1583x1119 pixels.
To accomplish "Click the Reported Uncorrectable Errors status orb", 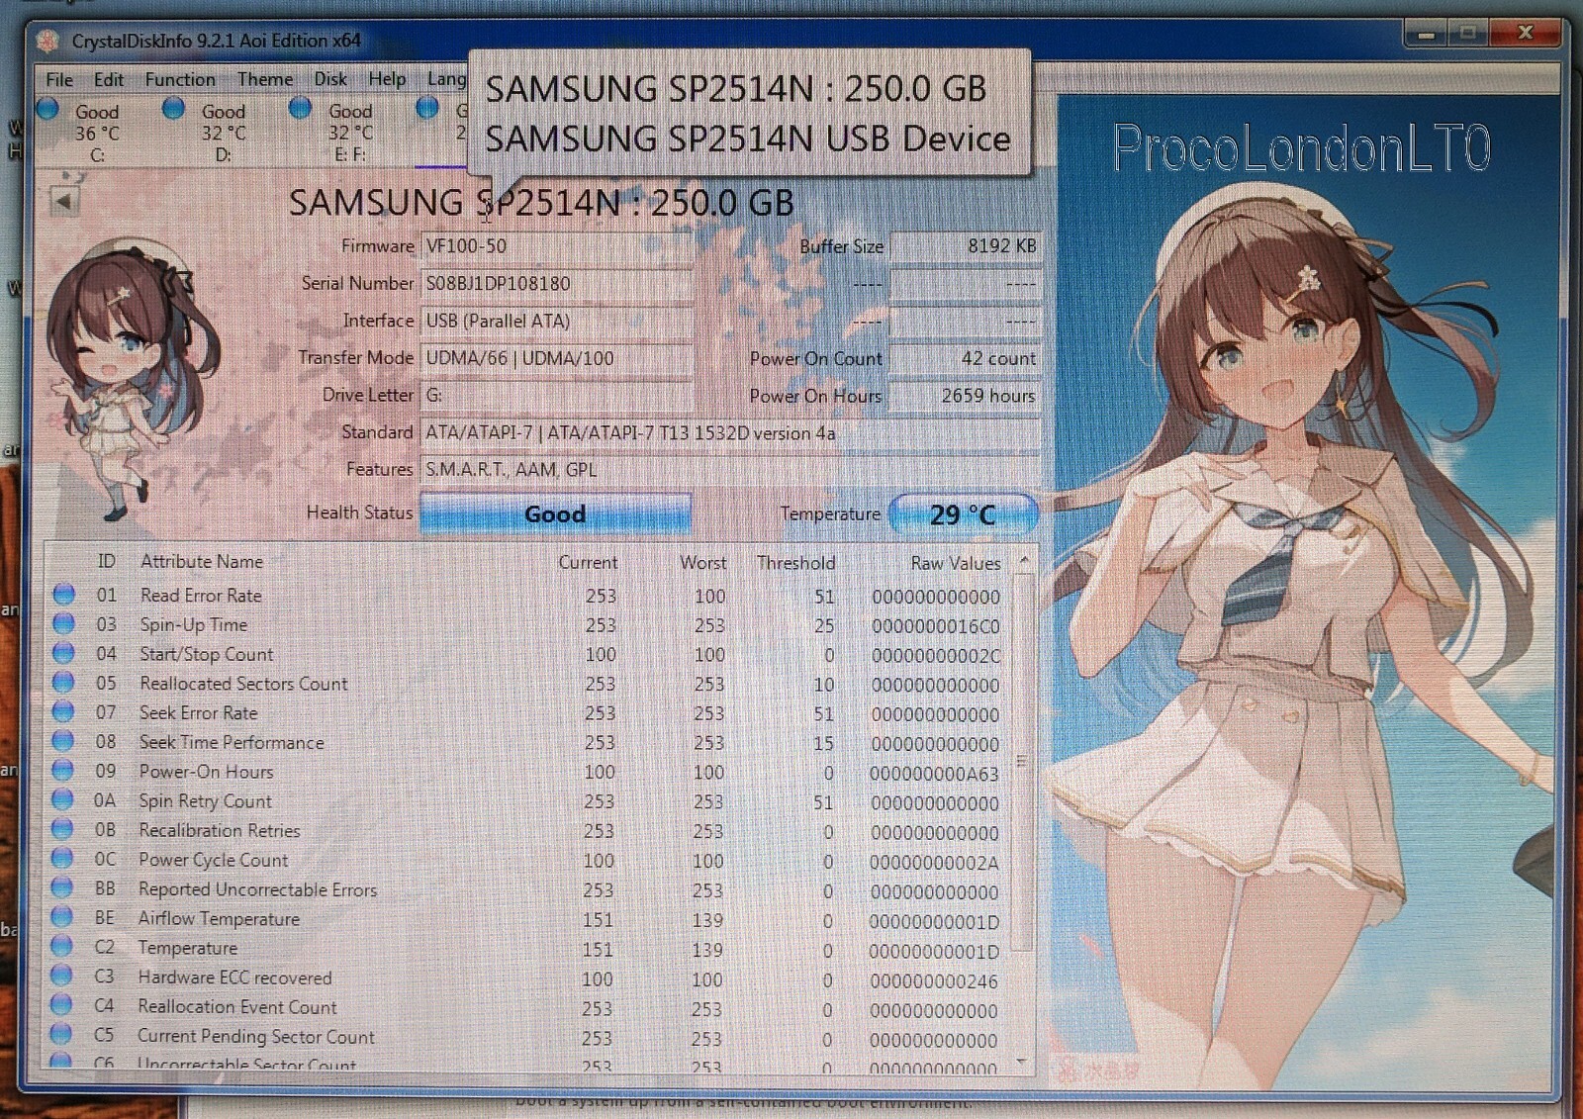I will click(61, 887).
